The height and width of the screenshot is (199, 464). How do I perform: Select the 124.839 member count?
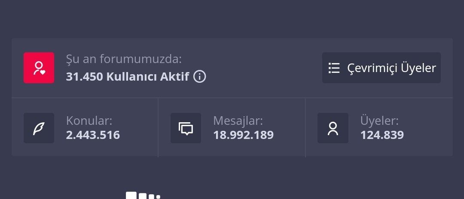(x=382, y=135)
